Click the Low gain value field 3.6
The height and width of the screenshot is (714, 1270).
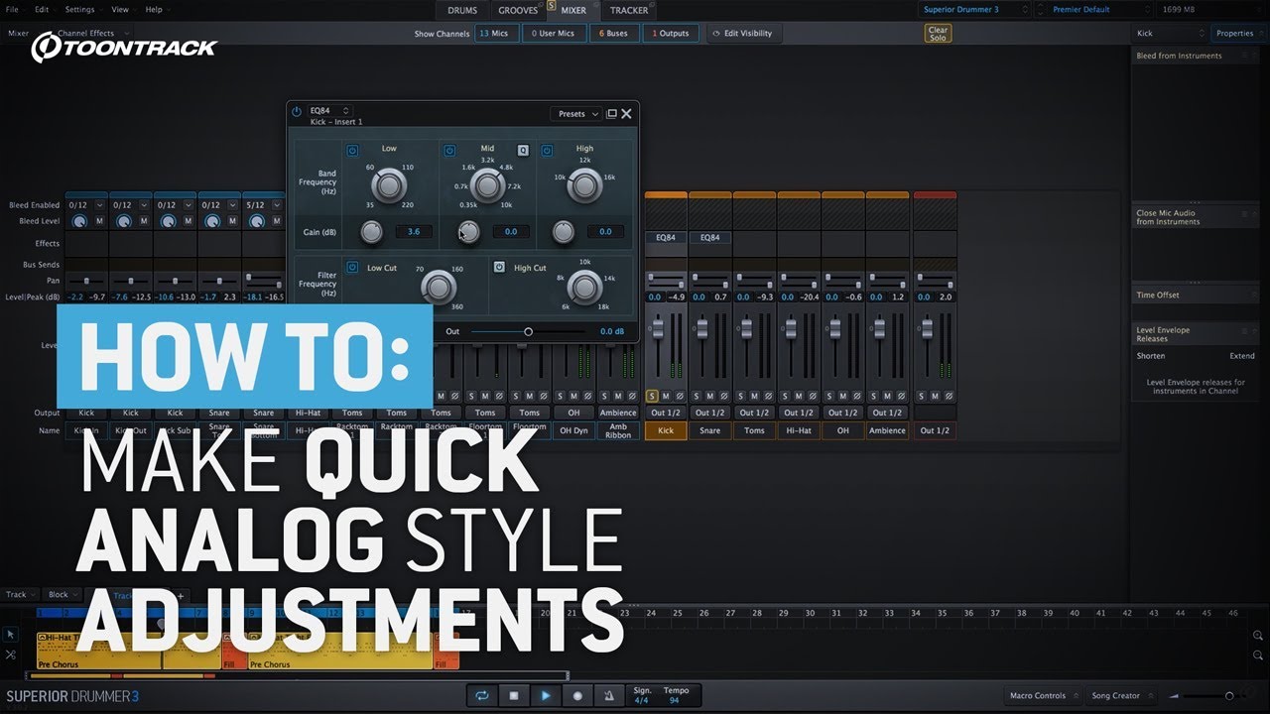click(x=414, y=232)
